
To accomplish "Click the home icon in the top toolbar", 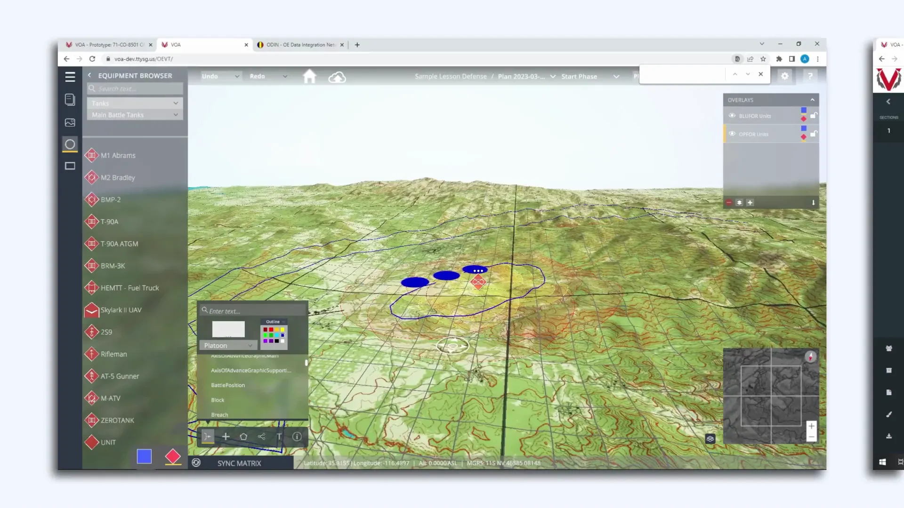I will [x=310, y=76].
